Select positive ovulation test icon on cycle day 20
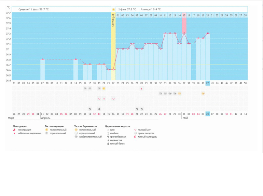Screen dimensions: 263x196 (104, 88)
